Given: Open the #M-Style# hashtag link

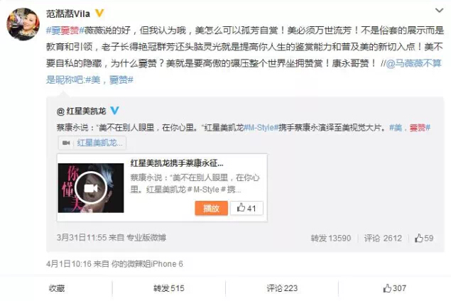Looking at the screenshot, I should (261, 127).
